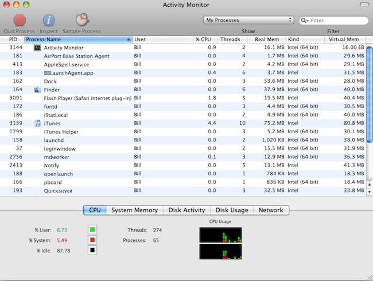Click the magnifier icon in Filter field

point(304,21)
